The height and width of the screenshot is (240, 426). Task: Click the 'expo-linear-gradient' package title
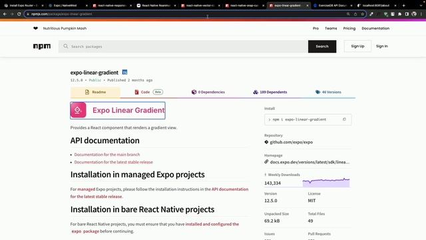[x=95, y=73]
